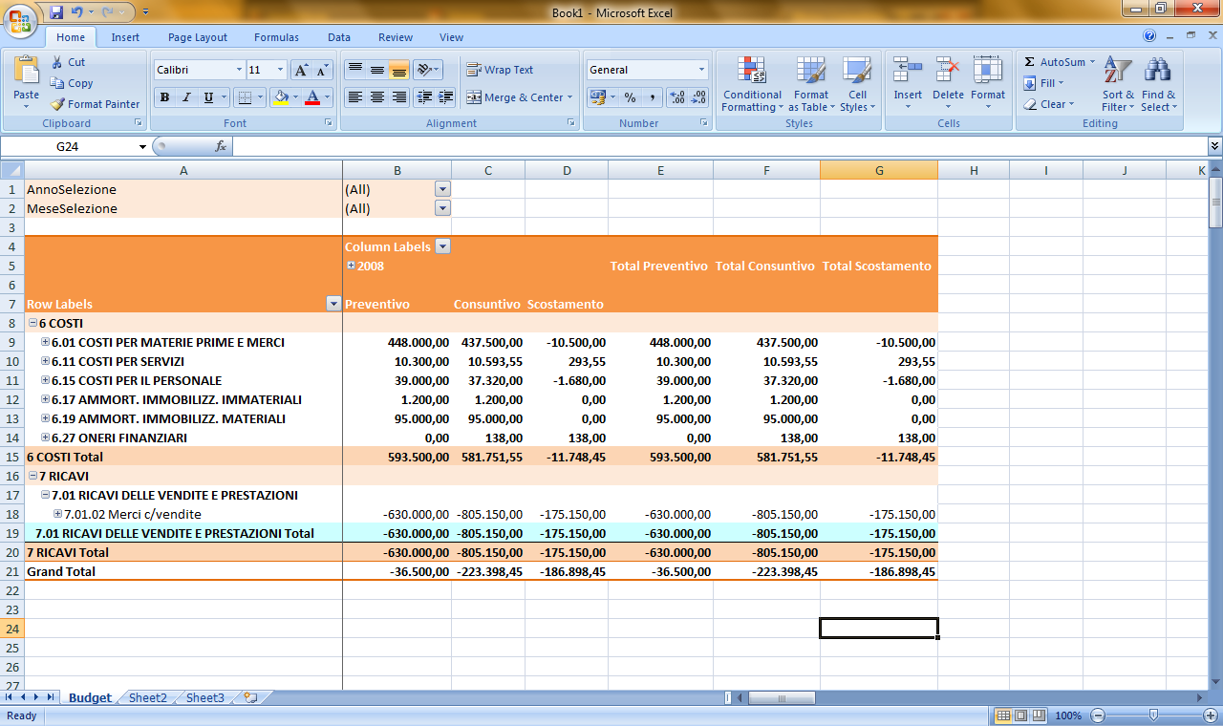Set Align Text Right
Screen dimensions: 1223x726
(399, 97)
